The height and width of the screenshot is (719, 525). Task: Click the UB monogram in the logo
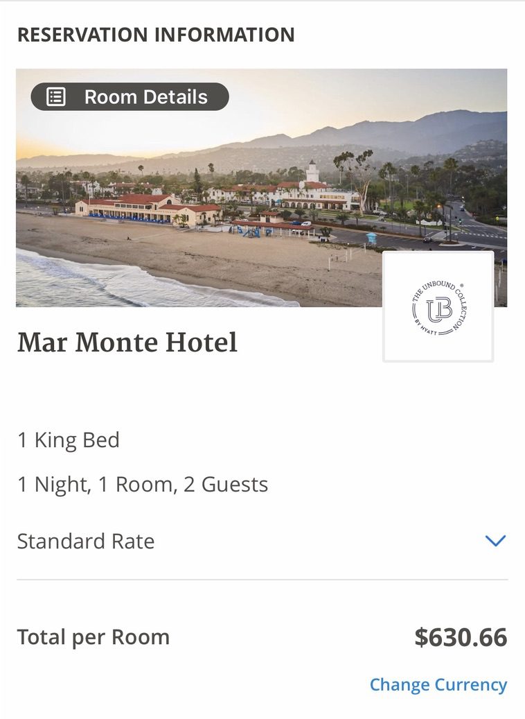tap(439, 310)
